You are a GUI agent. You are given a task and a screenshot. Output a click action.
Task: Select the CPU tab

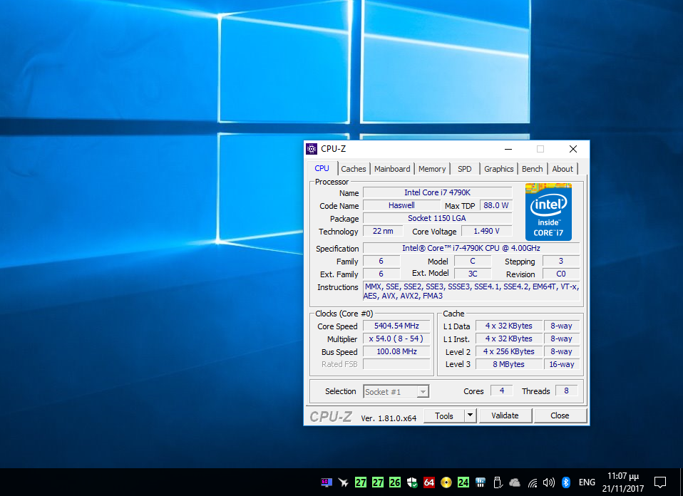click(x=322, y=168)
